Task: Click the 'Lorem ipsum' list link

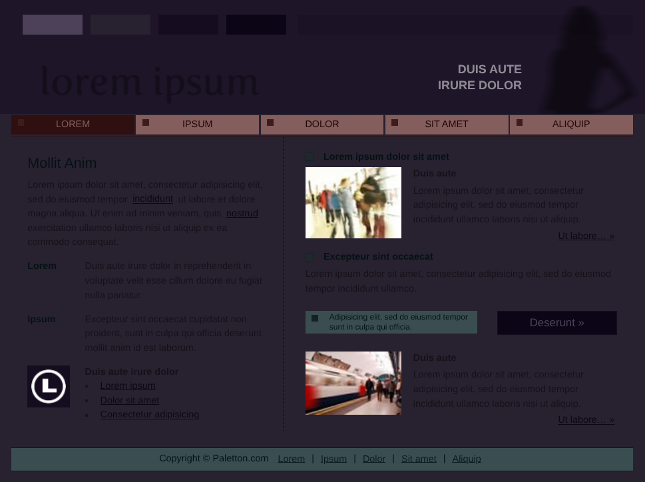Action: [128, 386]
